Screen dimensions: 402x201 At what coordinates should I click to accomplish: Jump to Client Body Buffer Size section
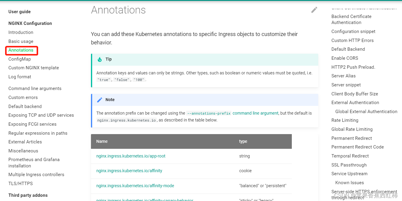[355, 94]
